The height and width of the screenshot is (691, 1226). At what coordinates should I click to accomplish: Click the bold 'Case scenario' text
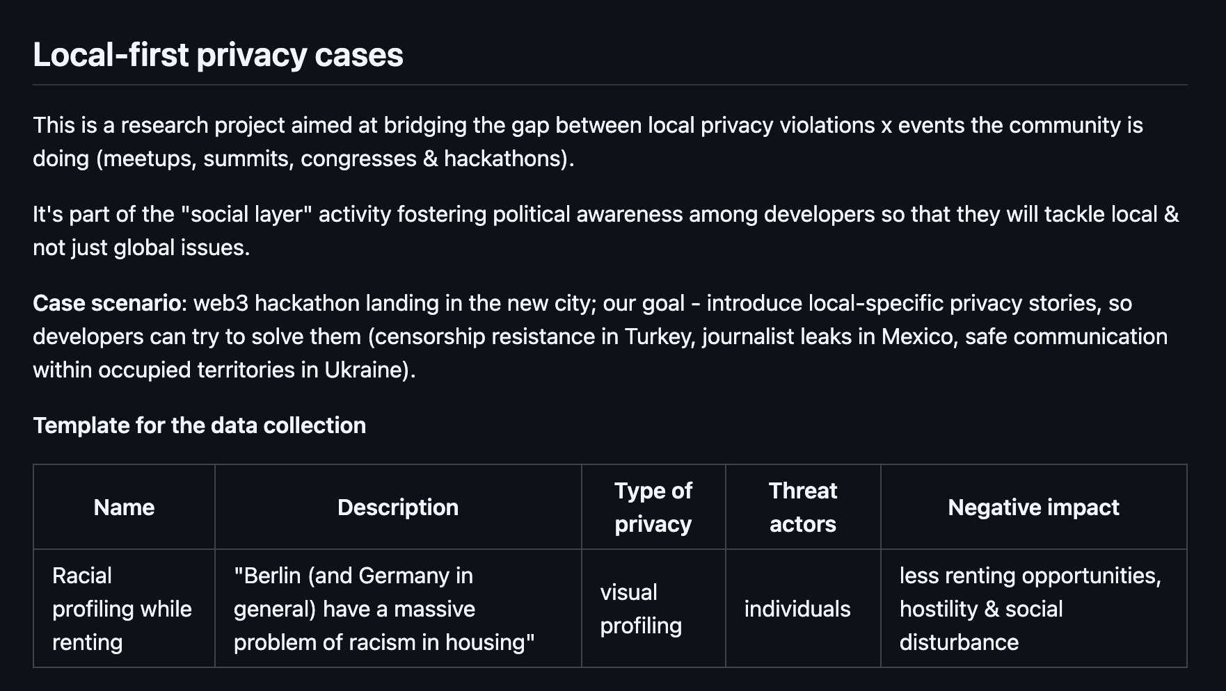[x=107, y=303]
